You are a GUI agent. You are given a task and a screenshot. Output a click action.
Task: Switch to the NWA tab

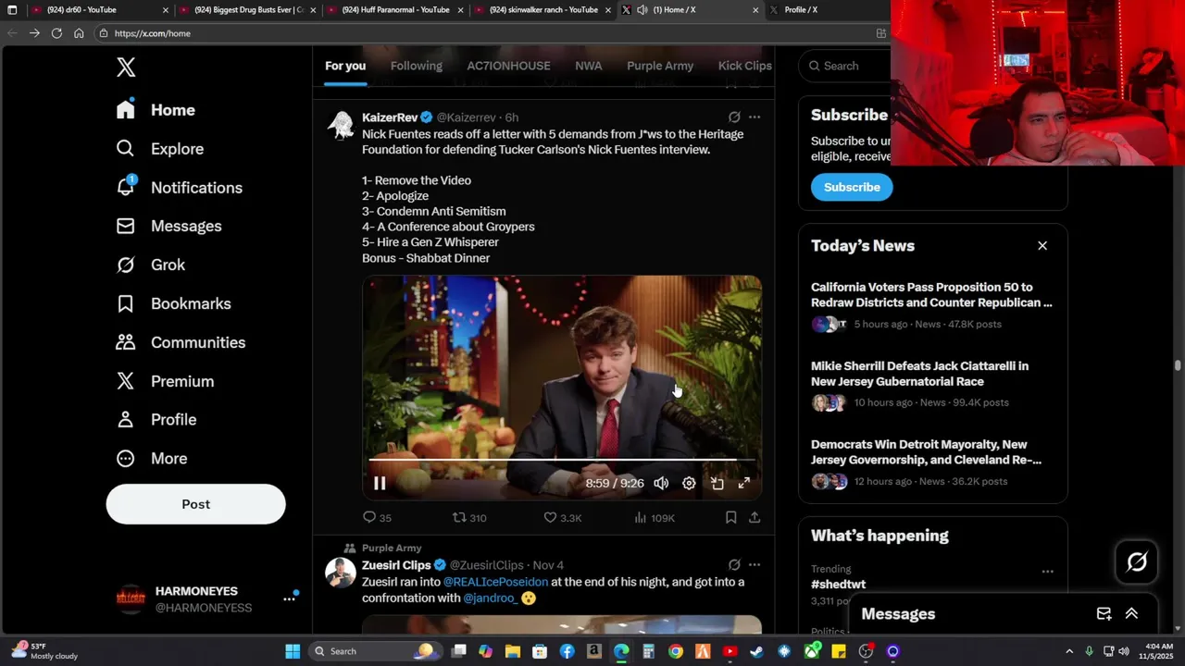(588, 66)
